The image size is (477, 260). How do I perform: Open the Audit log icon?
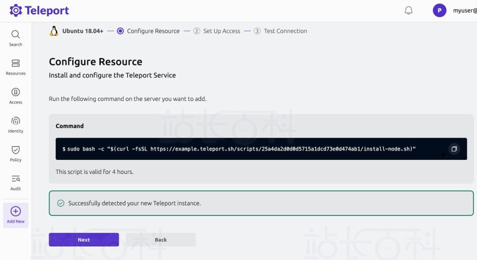(x=15, y=179)
